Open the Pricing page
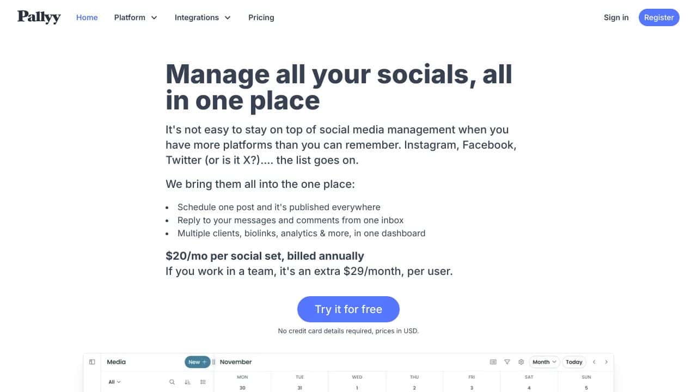The image size is (697, 392). coord(261,17)
